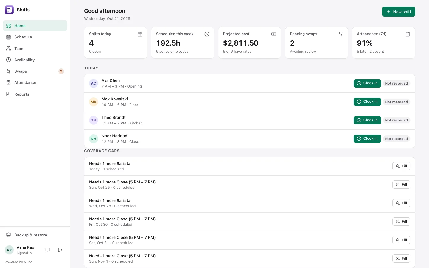Screen dimensions: 429x268
Task: Fill the Barista gap on Wed, Oct 28
Action: click(401, 203)
